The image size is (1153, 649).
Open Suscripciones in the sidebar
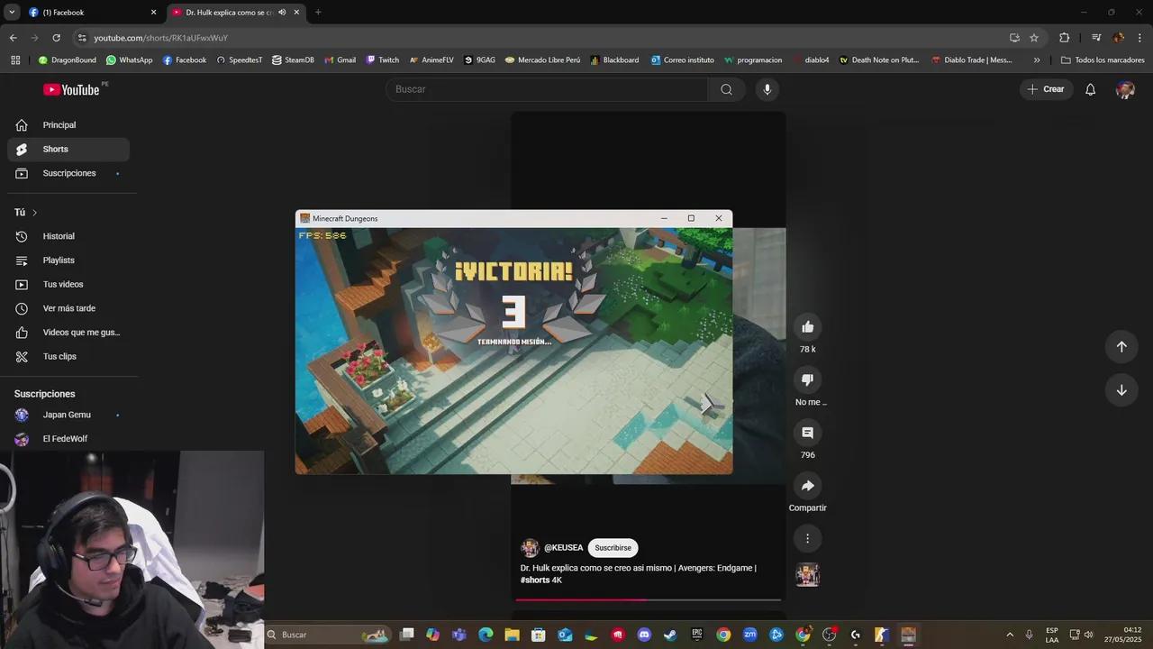(68, 173)
